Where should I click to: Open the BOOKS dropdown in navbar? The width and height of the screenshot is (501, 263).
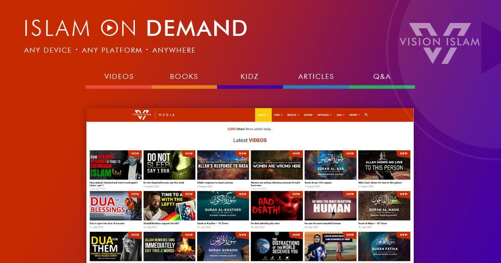coord(293,115)
